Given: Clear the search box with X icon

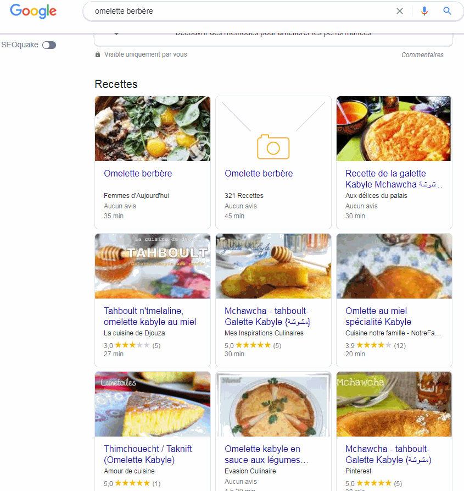Looking at the screenshot, I should (400, 11).
